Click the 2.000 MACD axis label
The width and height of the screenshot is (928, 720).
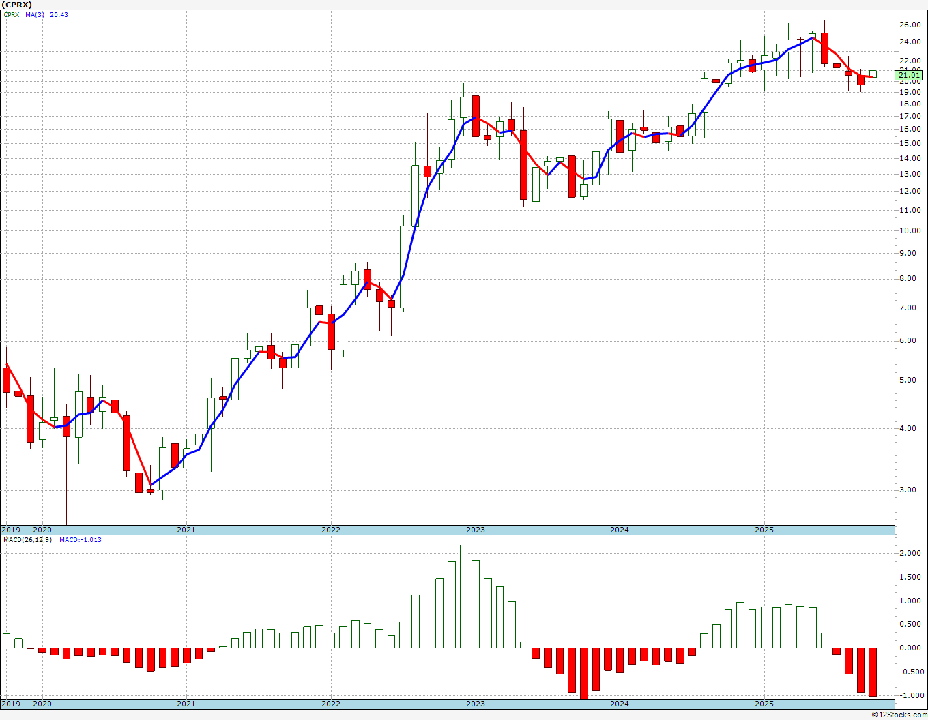point(911,554)
